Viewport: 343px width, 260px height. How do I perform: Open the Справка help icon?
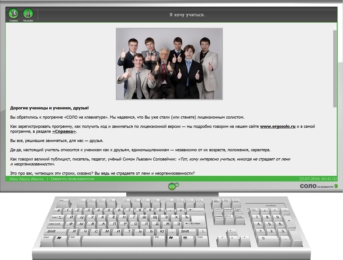pyautogui.click(x=14, y=14)
